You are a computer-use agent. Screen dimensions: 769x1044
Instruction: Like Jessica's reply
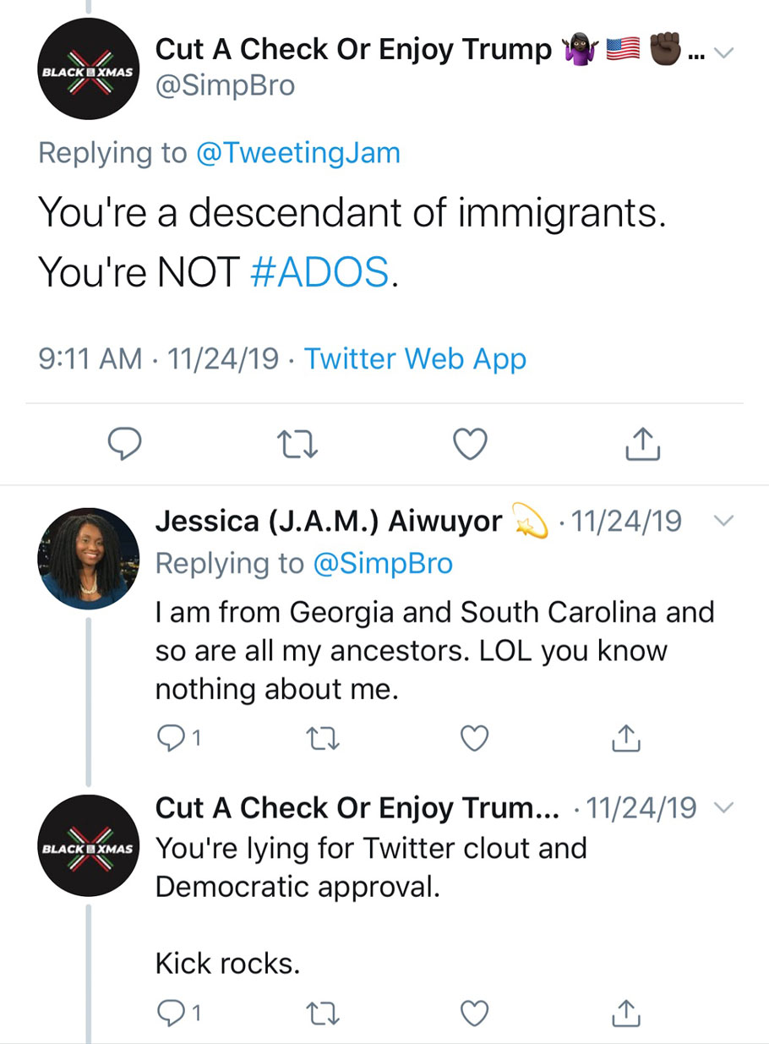pos(474,738)
